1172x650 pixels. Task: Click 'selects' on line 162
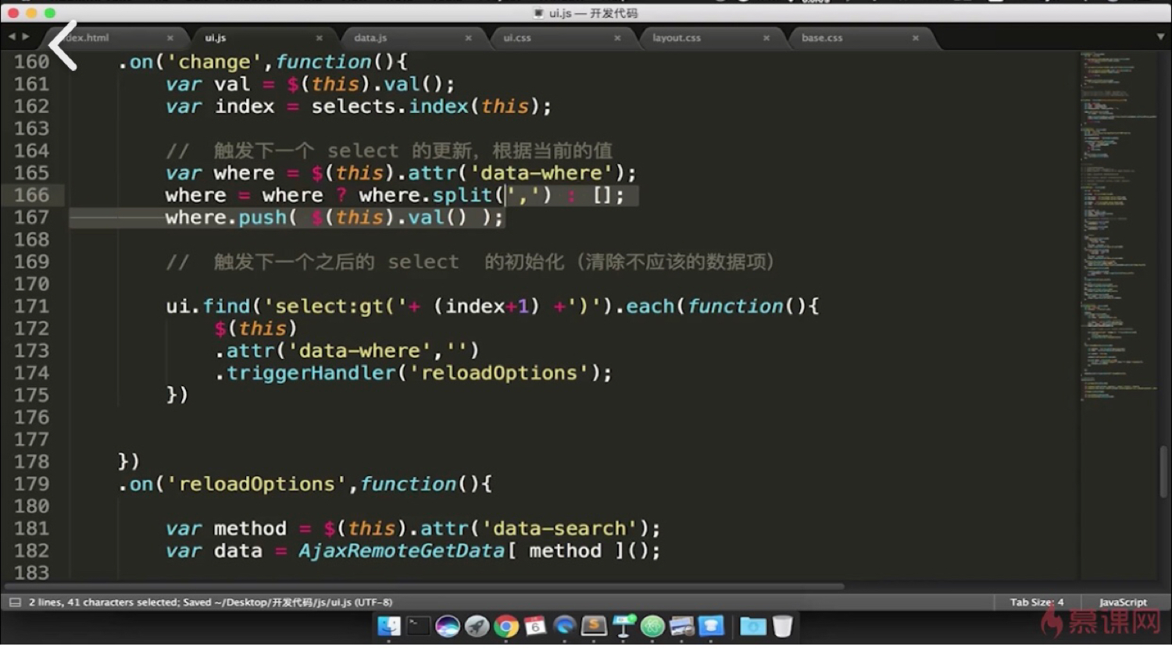tap(354, 106)
